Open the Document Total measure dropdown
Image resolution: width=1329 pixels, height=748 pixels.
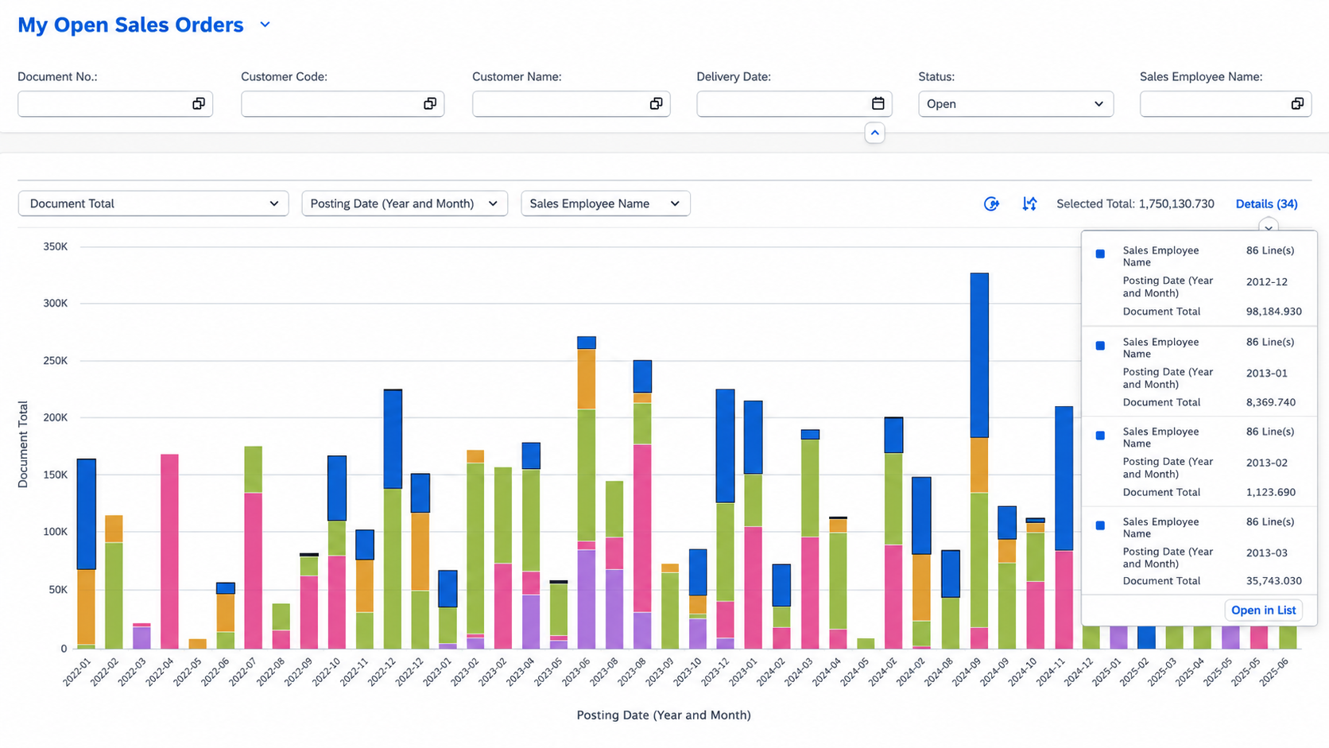pyautogui.click(x=153, y=203)
